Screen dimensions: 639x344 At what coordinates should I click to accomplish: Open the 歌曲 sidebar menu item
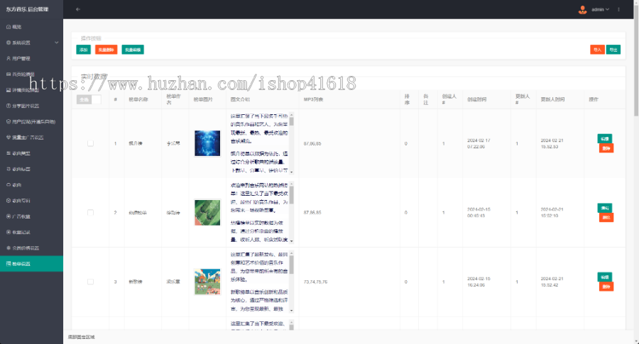pyautogui.click(x=31, y=185)
